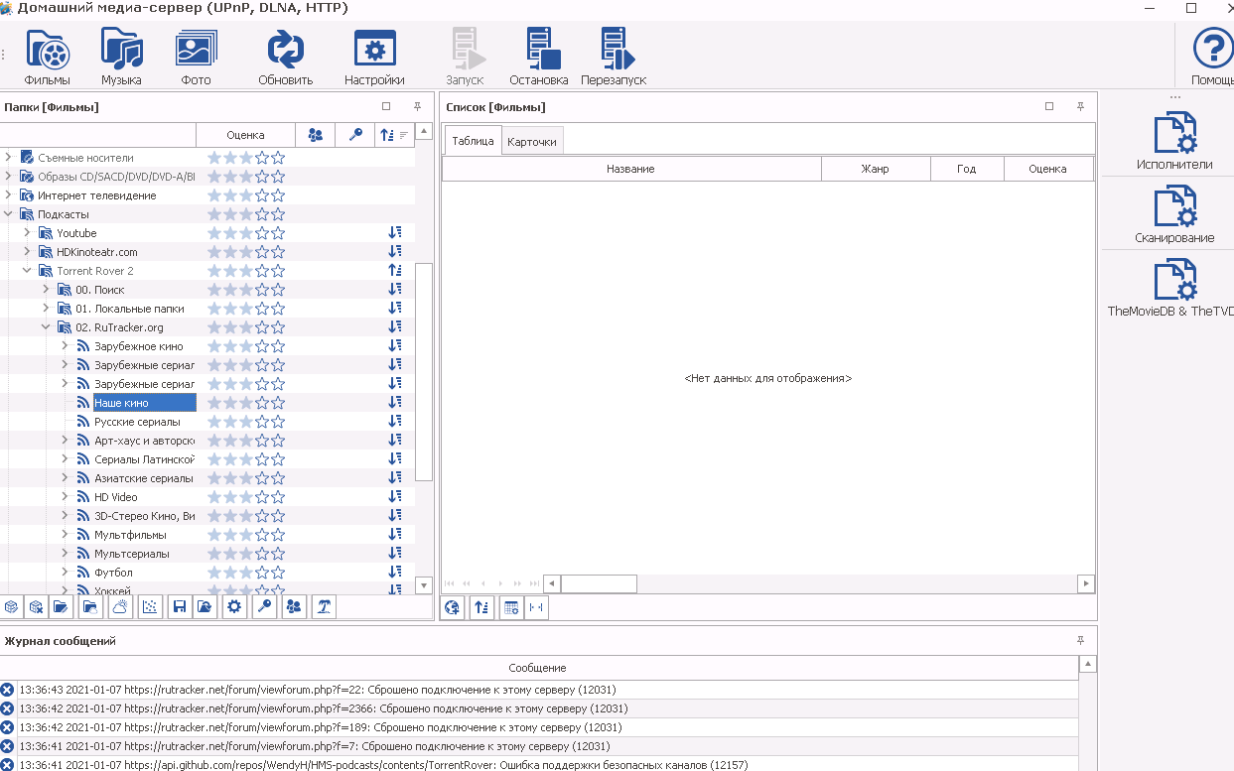Open the Фото (Photo) section icon

pyautogui.click(x=196, y=50)
